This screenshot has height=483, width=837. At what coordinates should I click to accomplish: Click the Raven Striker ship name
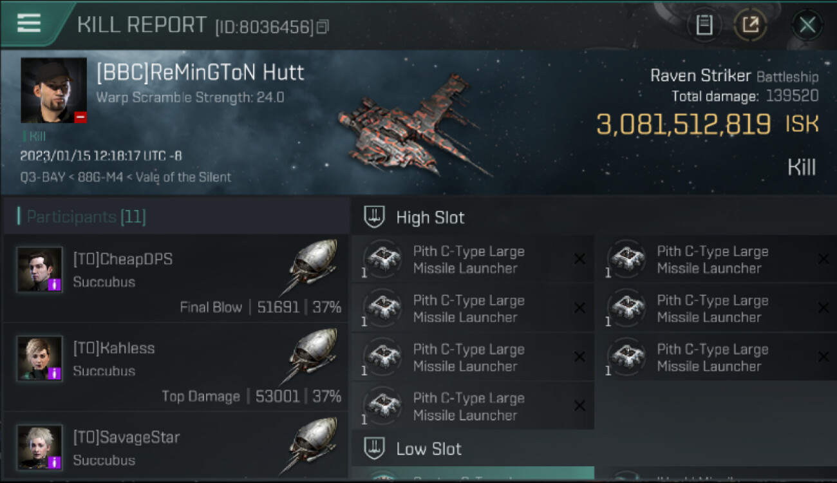pos(700,76)
